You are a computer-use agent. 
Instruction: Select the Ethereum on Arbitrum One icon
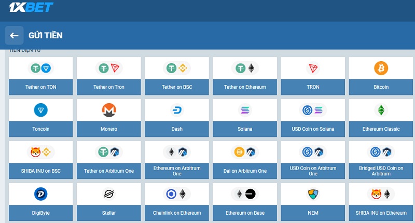pos(177,152)
